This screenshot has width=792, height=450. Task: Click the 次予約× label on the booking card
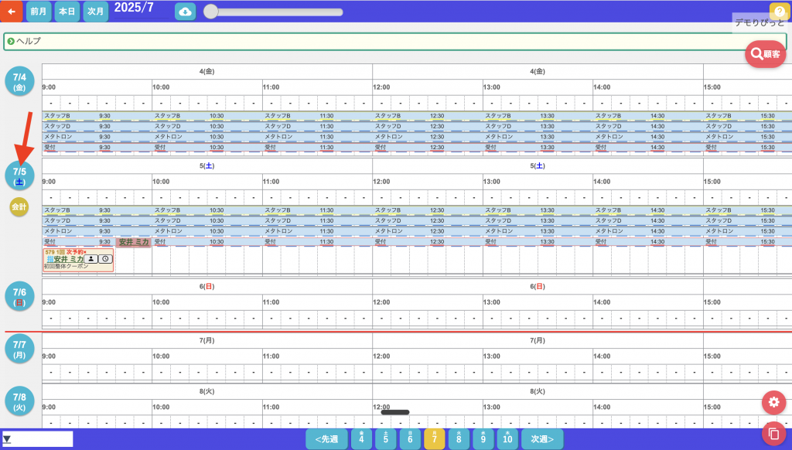point(77,252)
